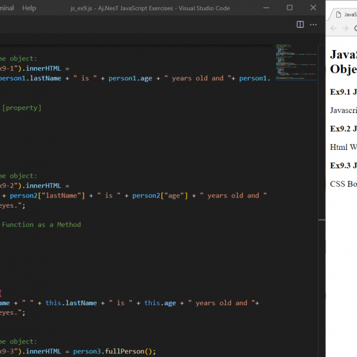The height and width of the screenshot is (357, 357).
Task: Place cursor on 'Function as a Method' comment
Action: click(42, 224)
